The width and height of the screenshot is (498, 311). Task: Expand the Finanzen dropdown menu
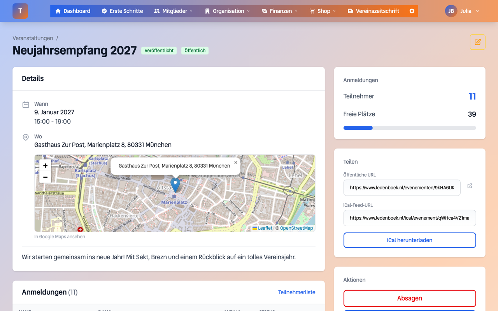(x=279, y=11)
